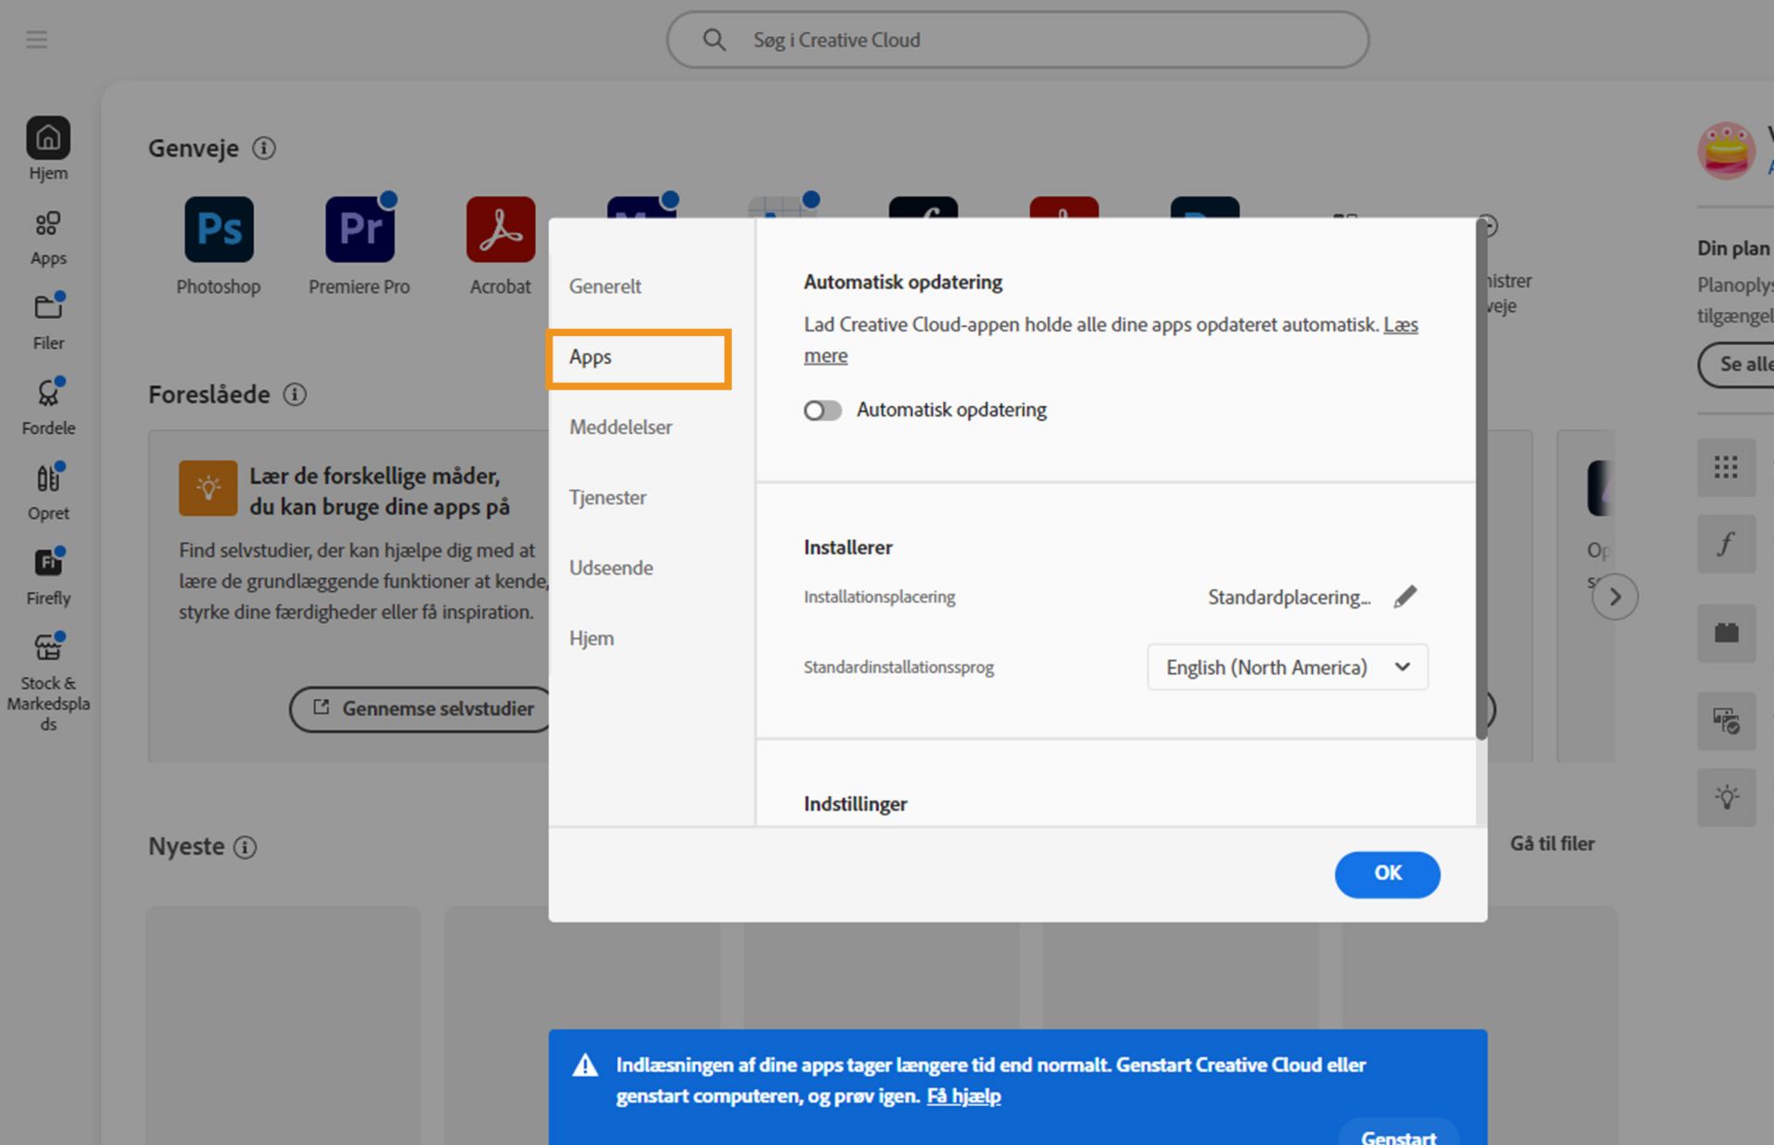Open the Fordele benefits icon
Screen dimensions: 1774x1145
click(48, 394)
